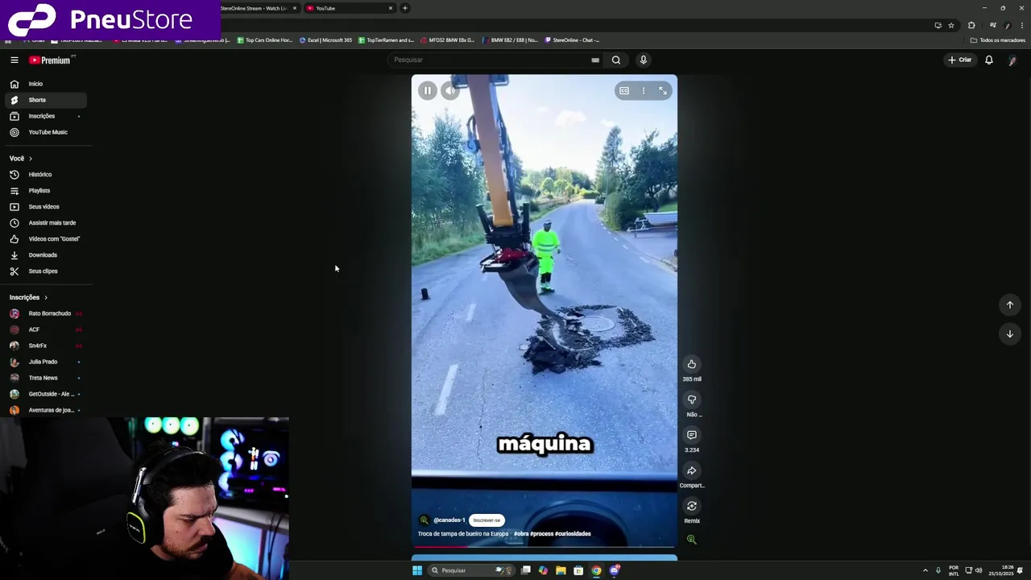Open Seus clipes
This screenshot has height=580, width=1031.
tap(45, 271)
